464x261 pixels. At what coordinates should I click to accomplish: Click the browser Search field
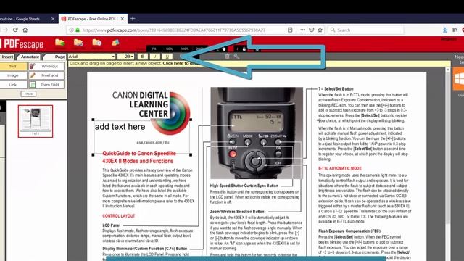tap(365, 30)
